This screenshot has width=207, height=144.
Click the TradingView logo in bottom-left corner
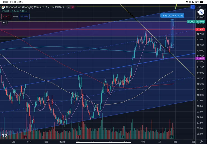point(5,135)
